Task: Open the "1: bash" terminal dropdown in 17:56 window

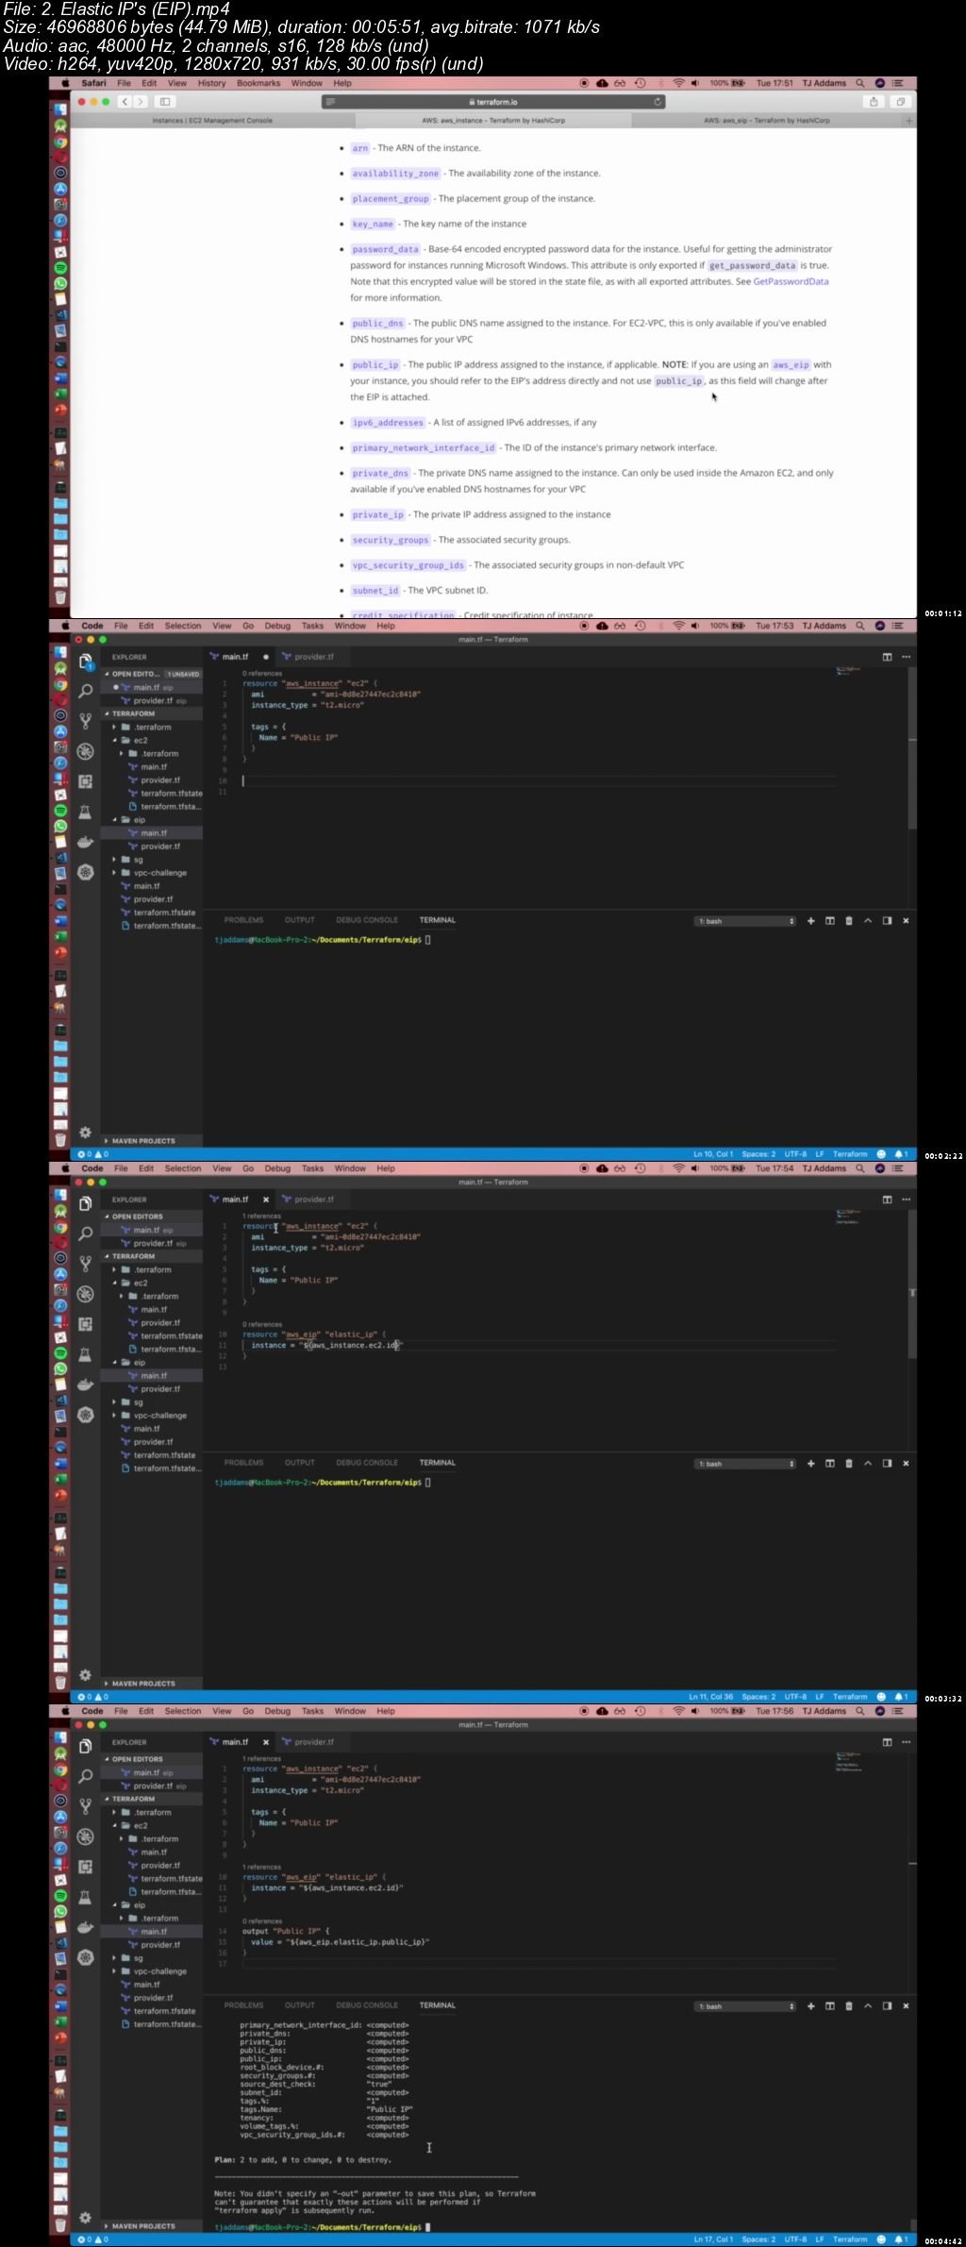Action: (745, 2006)
